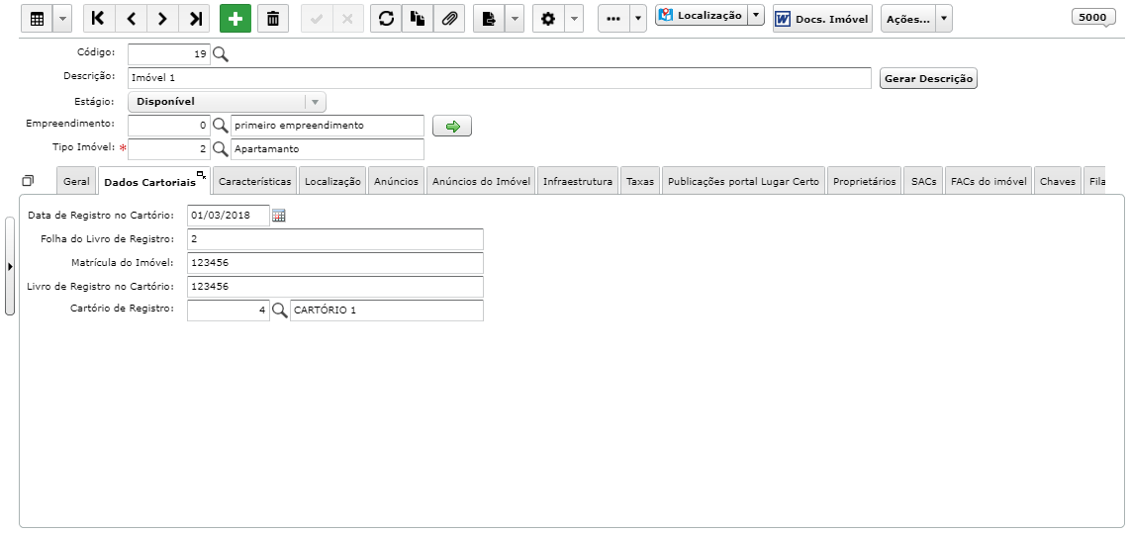Select the Dados Cartoriais tab

point(149,183)
